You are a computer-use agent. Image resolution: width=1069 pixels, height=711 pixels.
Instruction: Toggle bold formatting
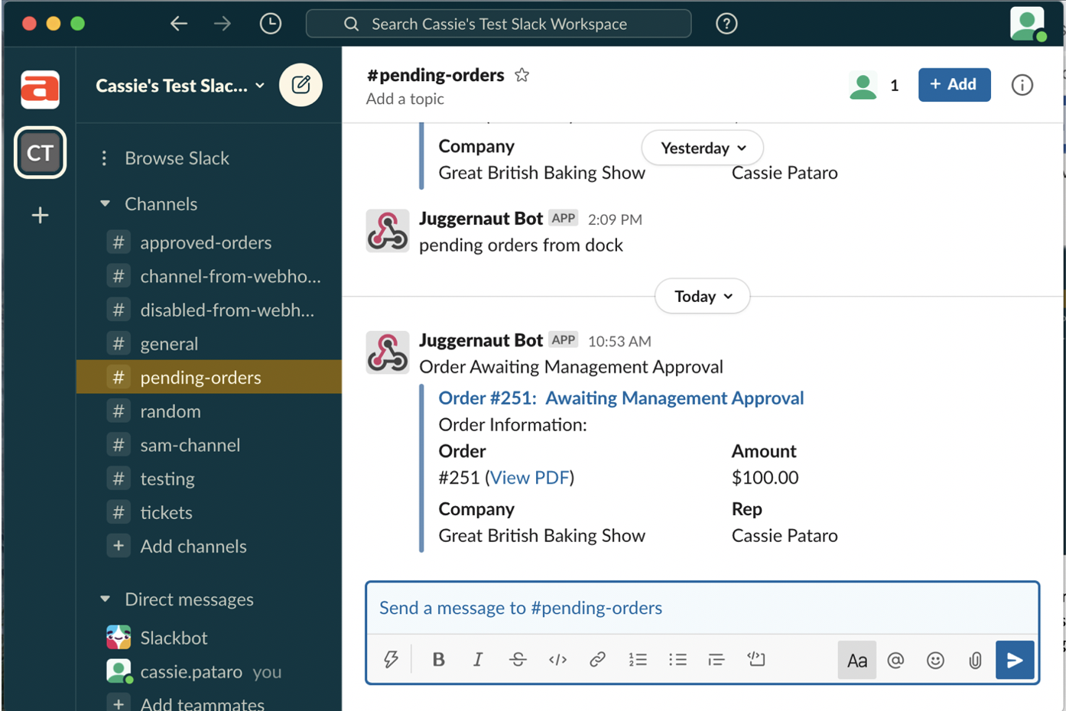438,659
